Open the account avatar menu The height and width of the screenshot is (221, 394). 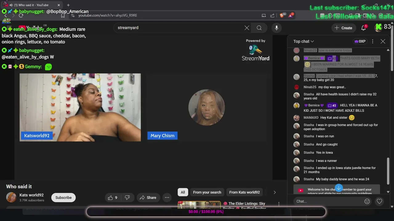point(378,28)
